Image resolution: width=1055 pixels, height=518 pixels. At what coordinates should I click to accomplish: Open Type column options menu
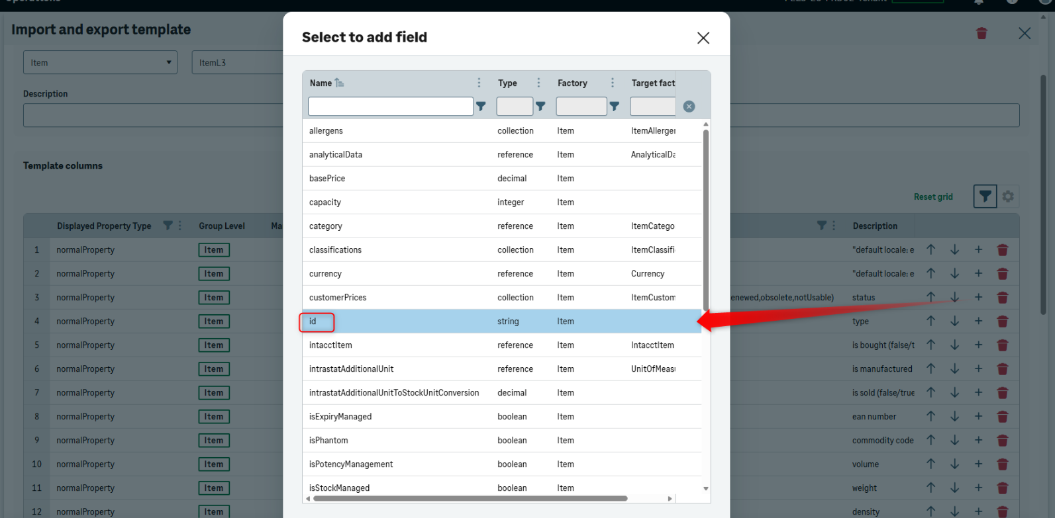click(x=538, y=83)
